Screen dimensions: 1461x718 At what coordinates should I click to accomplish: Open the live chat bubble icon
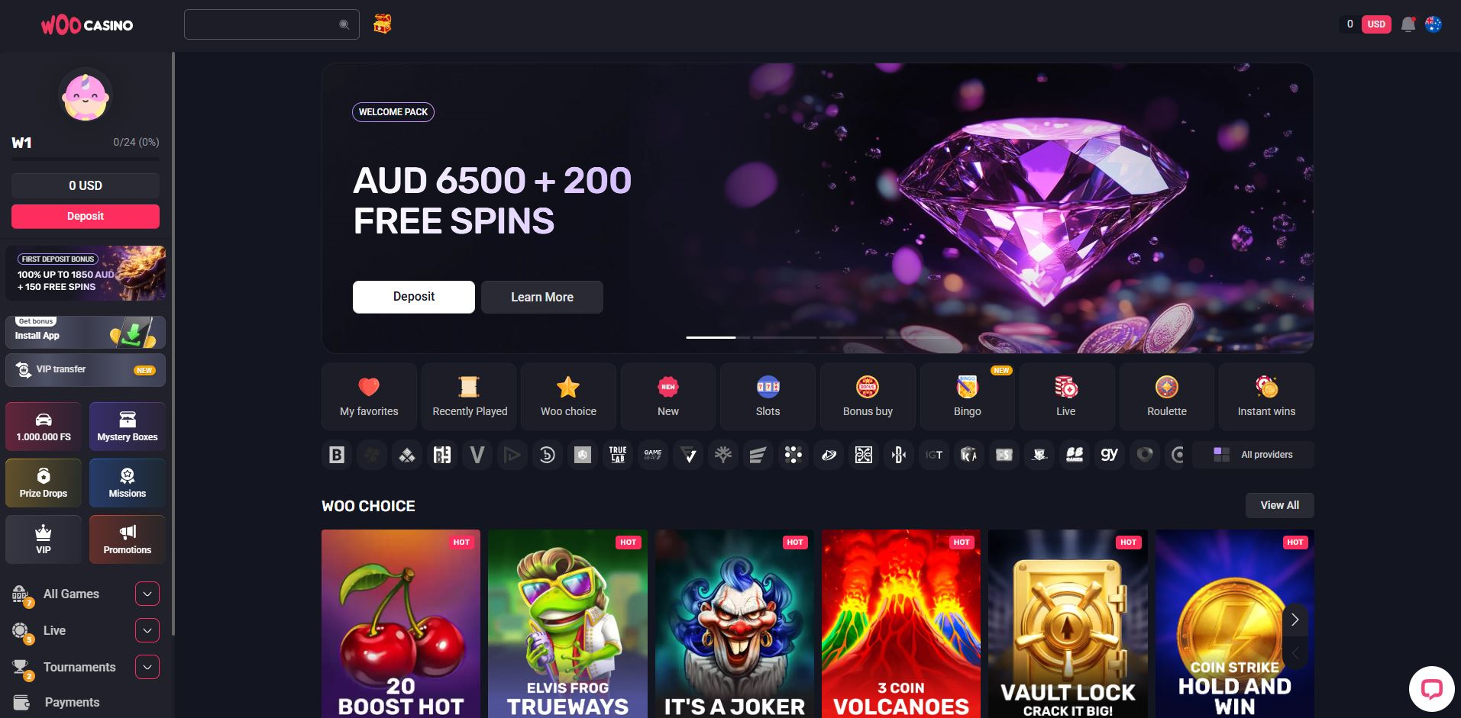point(1431,688)
